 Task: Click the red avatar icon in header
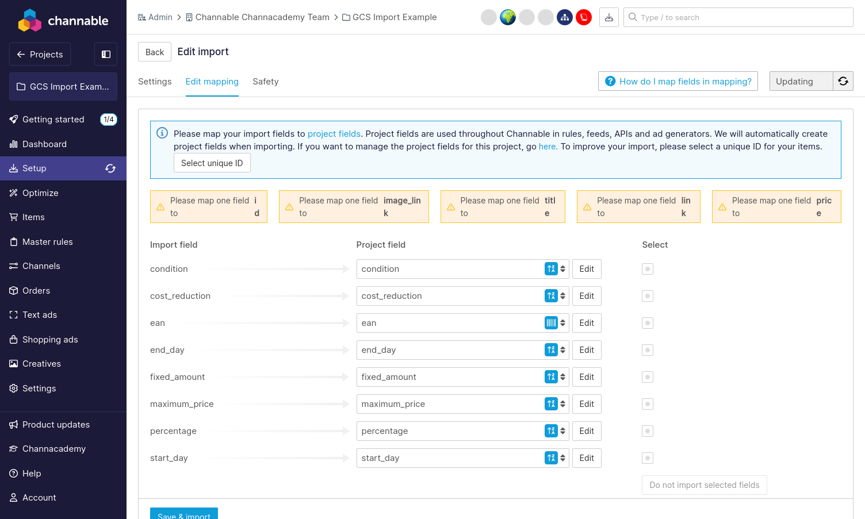click(x=584, y=17)
